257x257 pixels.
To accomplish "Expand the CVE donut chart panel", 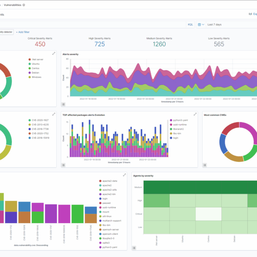I will (x=54, y=114).
